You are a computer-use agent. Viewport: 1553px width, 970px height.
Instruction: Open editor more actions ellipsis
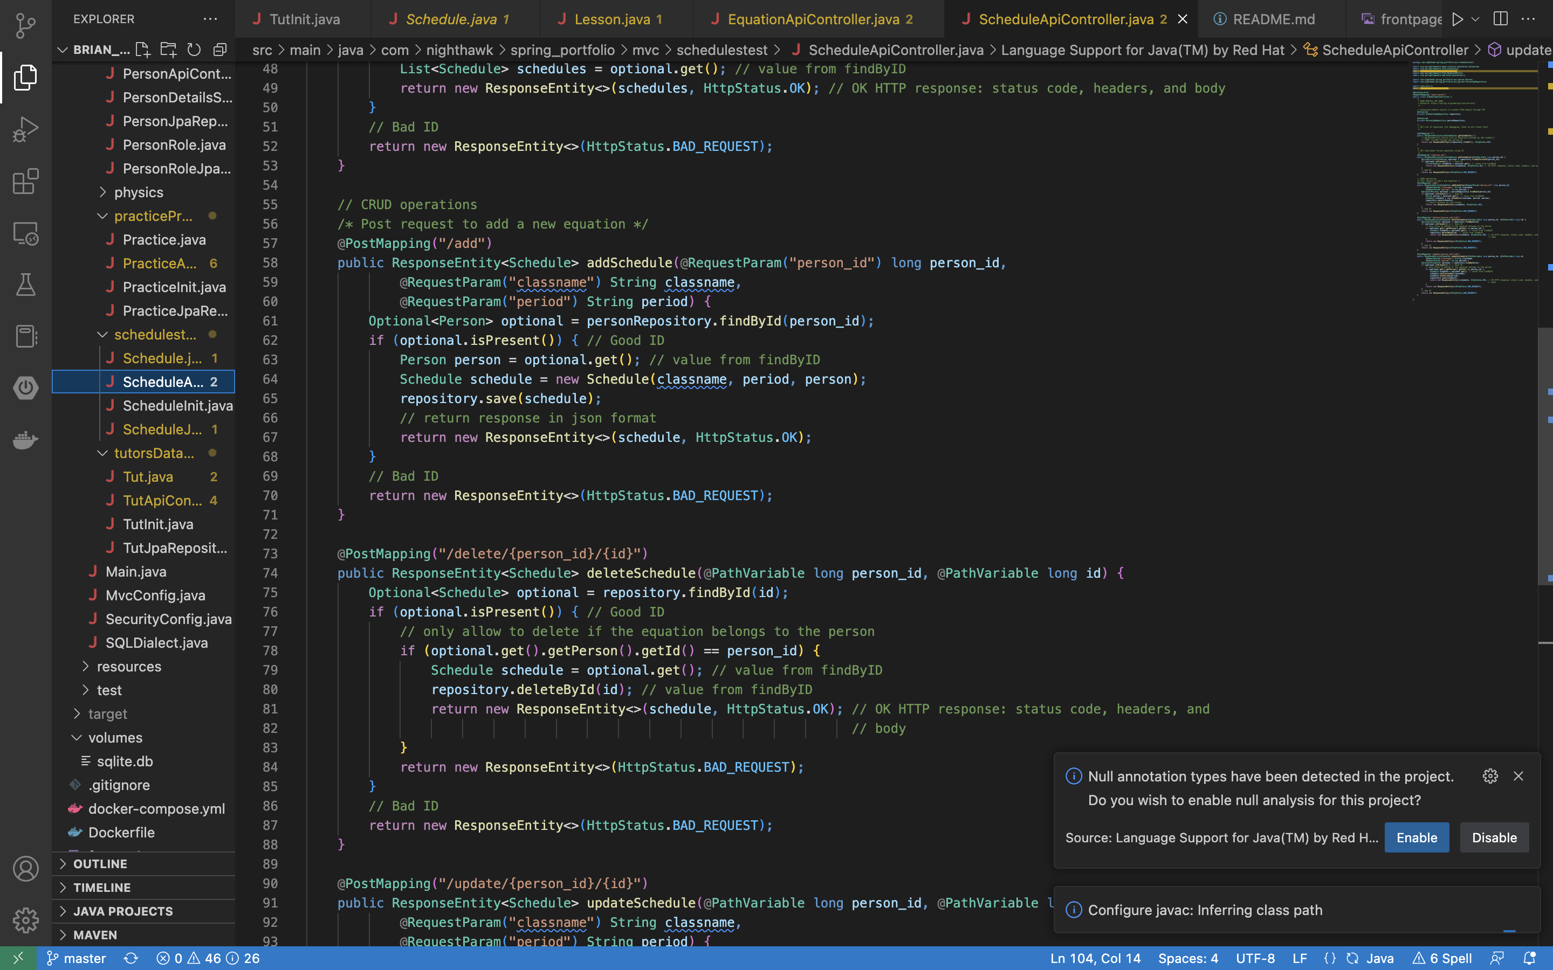point(1529,19)
